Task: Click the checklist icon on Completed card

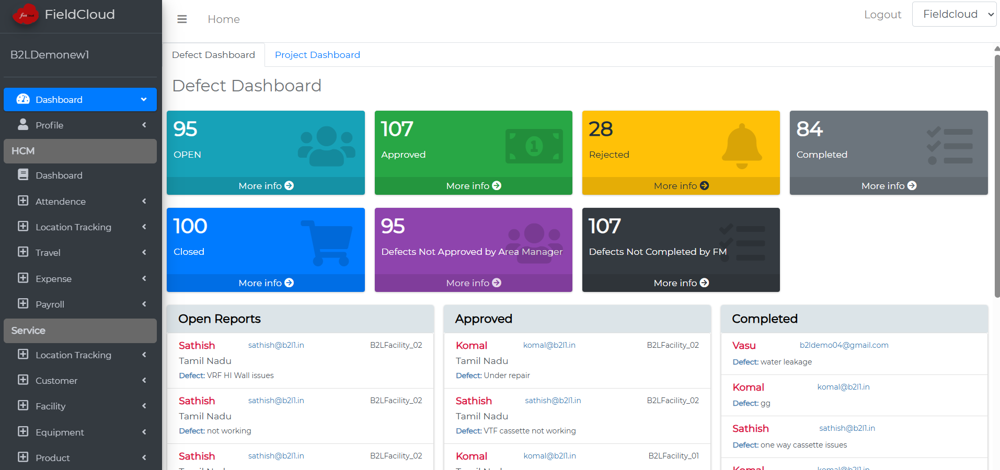Action: [x=949, y=146]
